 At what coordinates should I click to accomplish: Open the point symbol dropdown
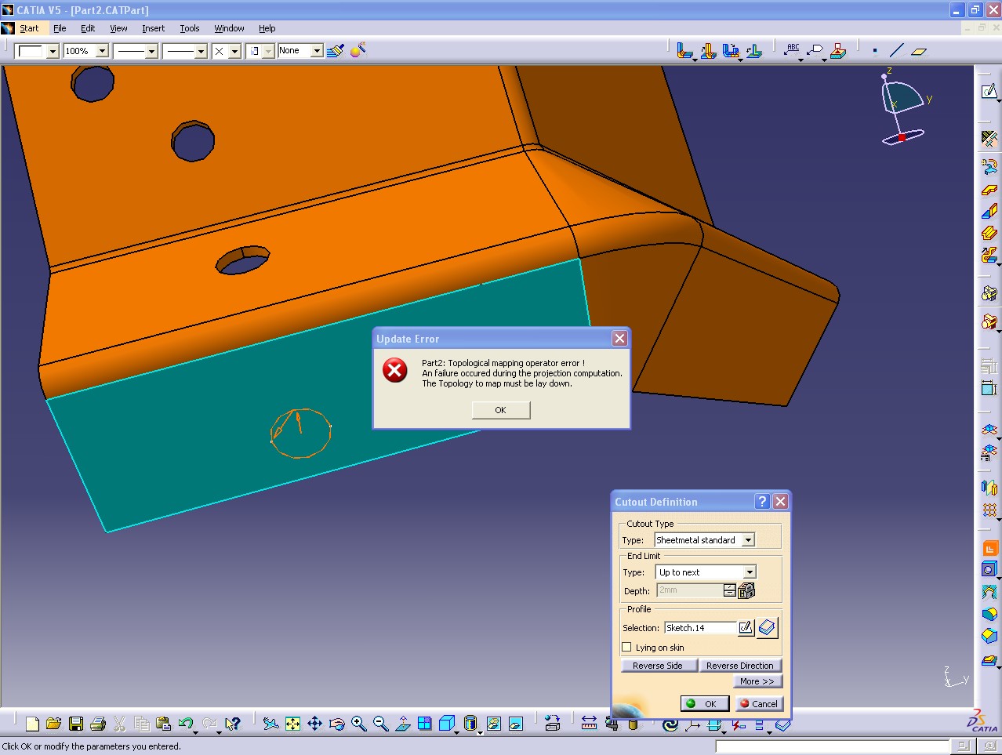(226, 51)
